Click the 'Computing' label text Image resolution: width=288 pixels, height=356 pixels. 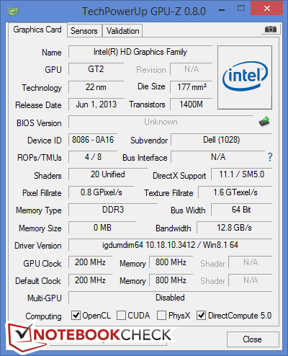(x=43, y=316)
